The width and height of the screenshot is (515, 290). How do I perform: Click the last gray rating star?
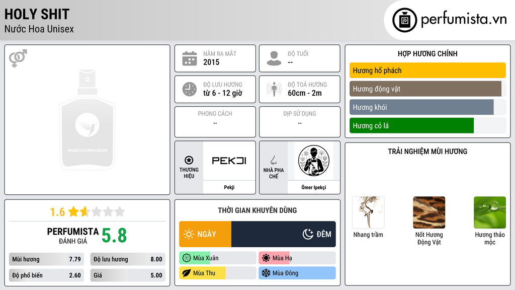pos(120,211)
